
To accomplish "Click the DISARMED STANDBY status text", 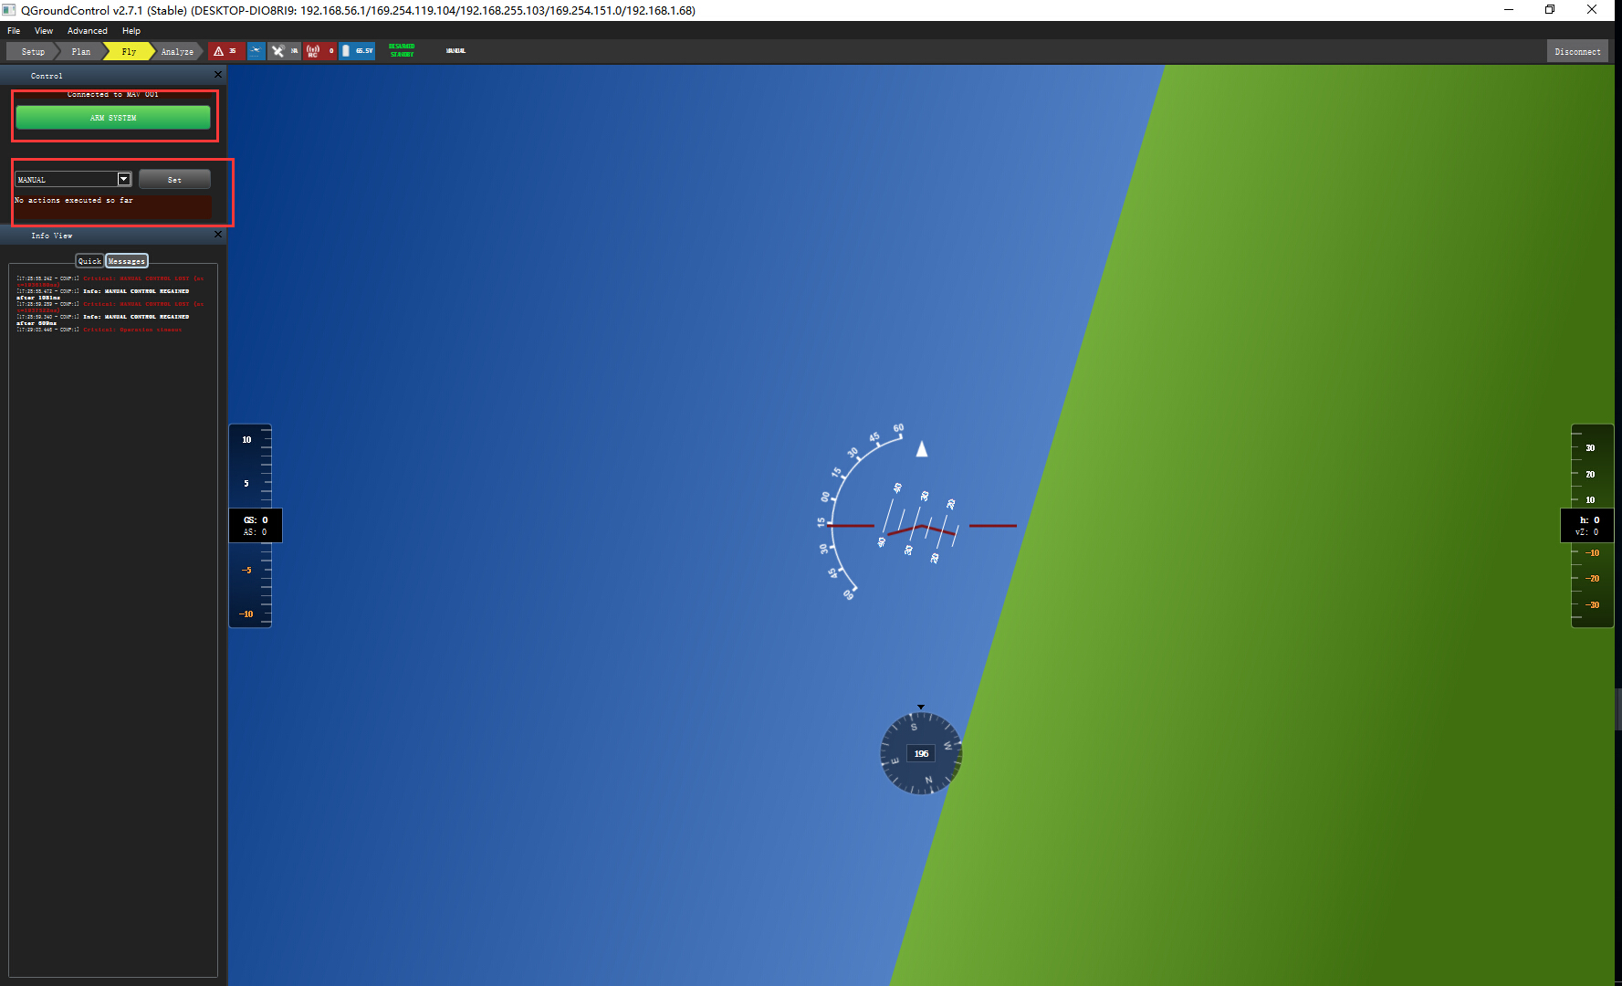I will click(402, 51).
